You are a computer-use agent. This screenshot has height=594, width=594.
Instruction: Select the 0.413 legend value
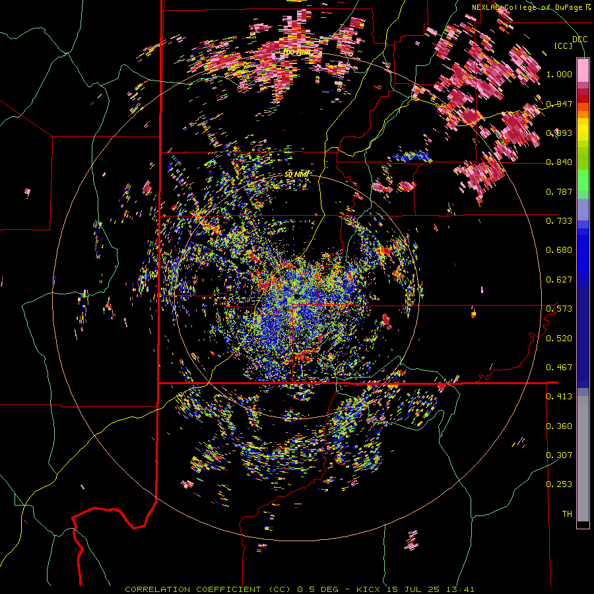(559, 397)
